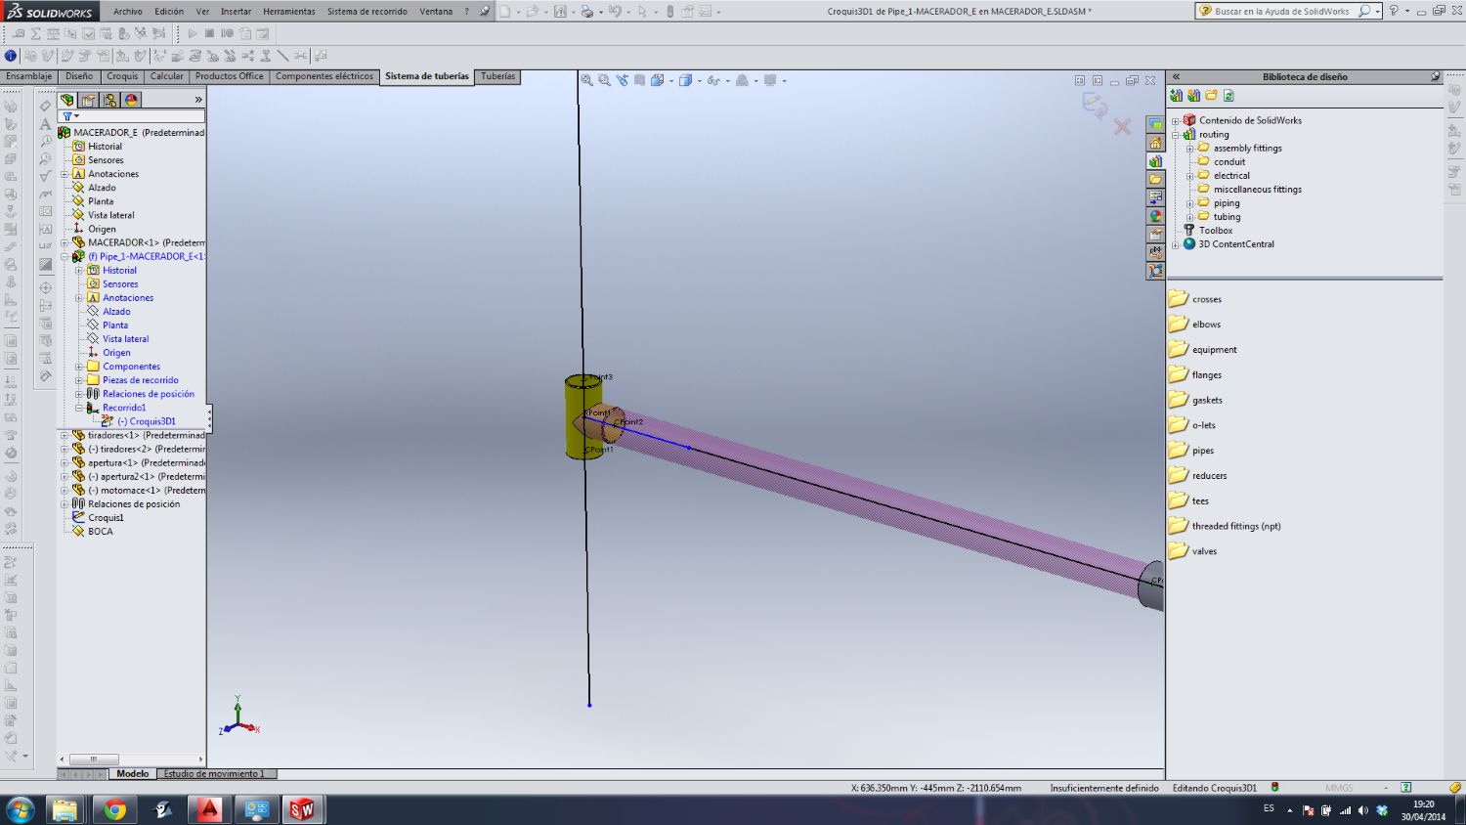The image size is (1466, 825).
Task: Click the Print icon in the top toolbar
Action: (586, 12)
